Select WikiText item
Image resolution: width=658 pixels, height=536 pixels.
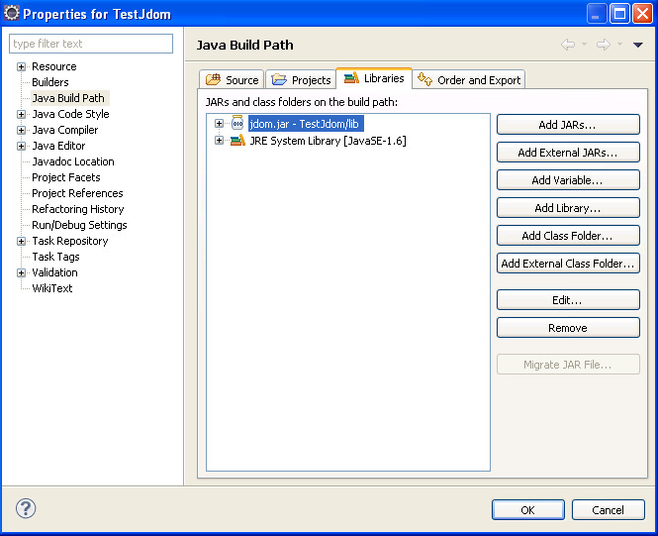[52, 288]
